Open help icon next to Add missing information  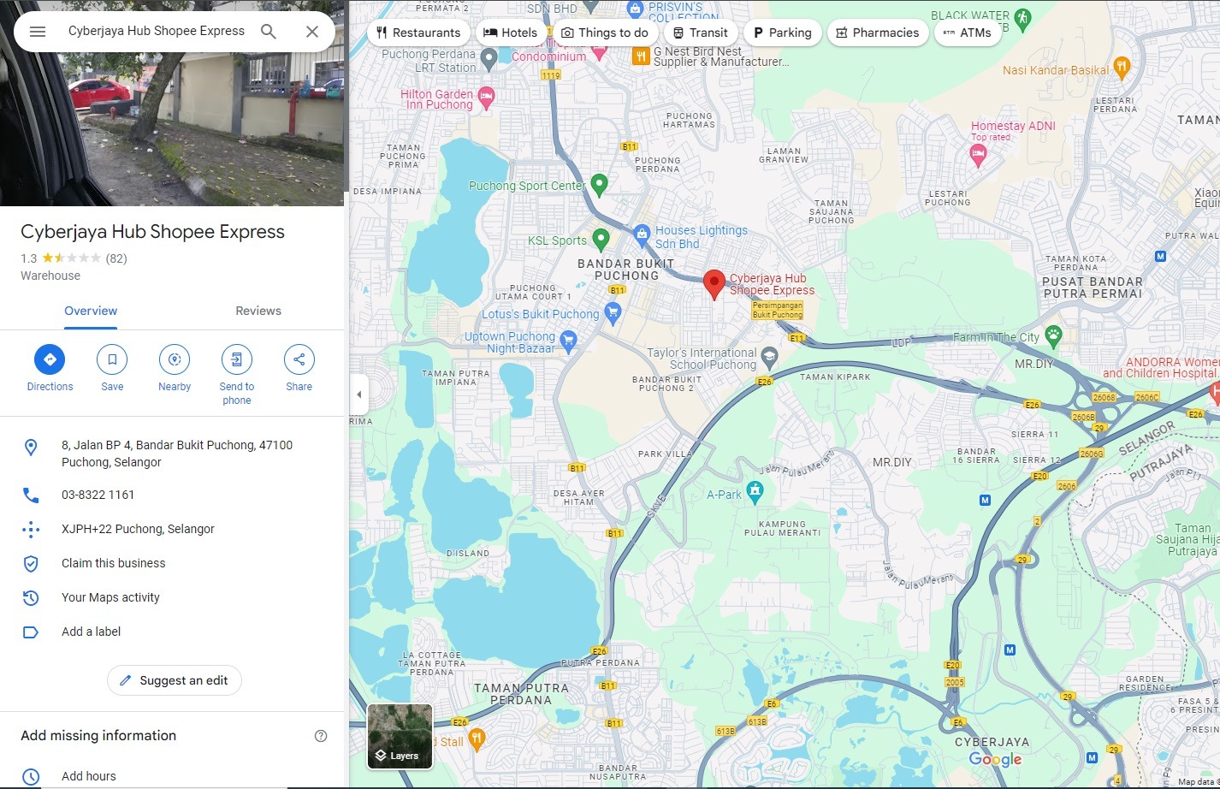[321, 736]
